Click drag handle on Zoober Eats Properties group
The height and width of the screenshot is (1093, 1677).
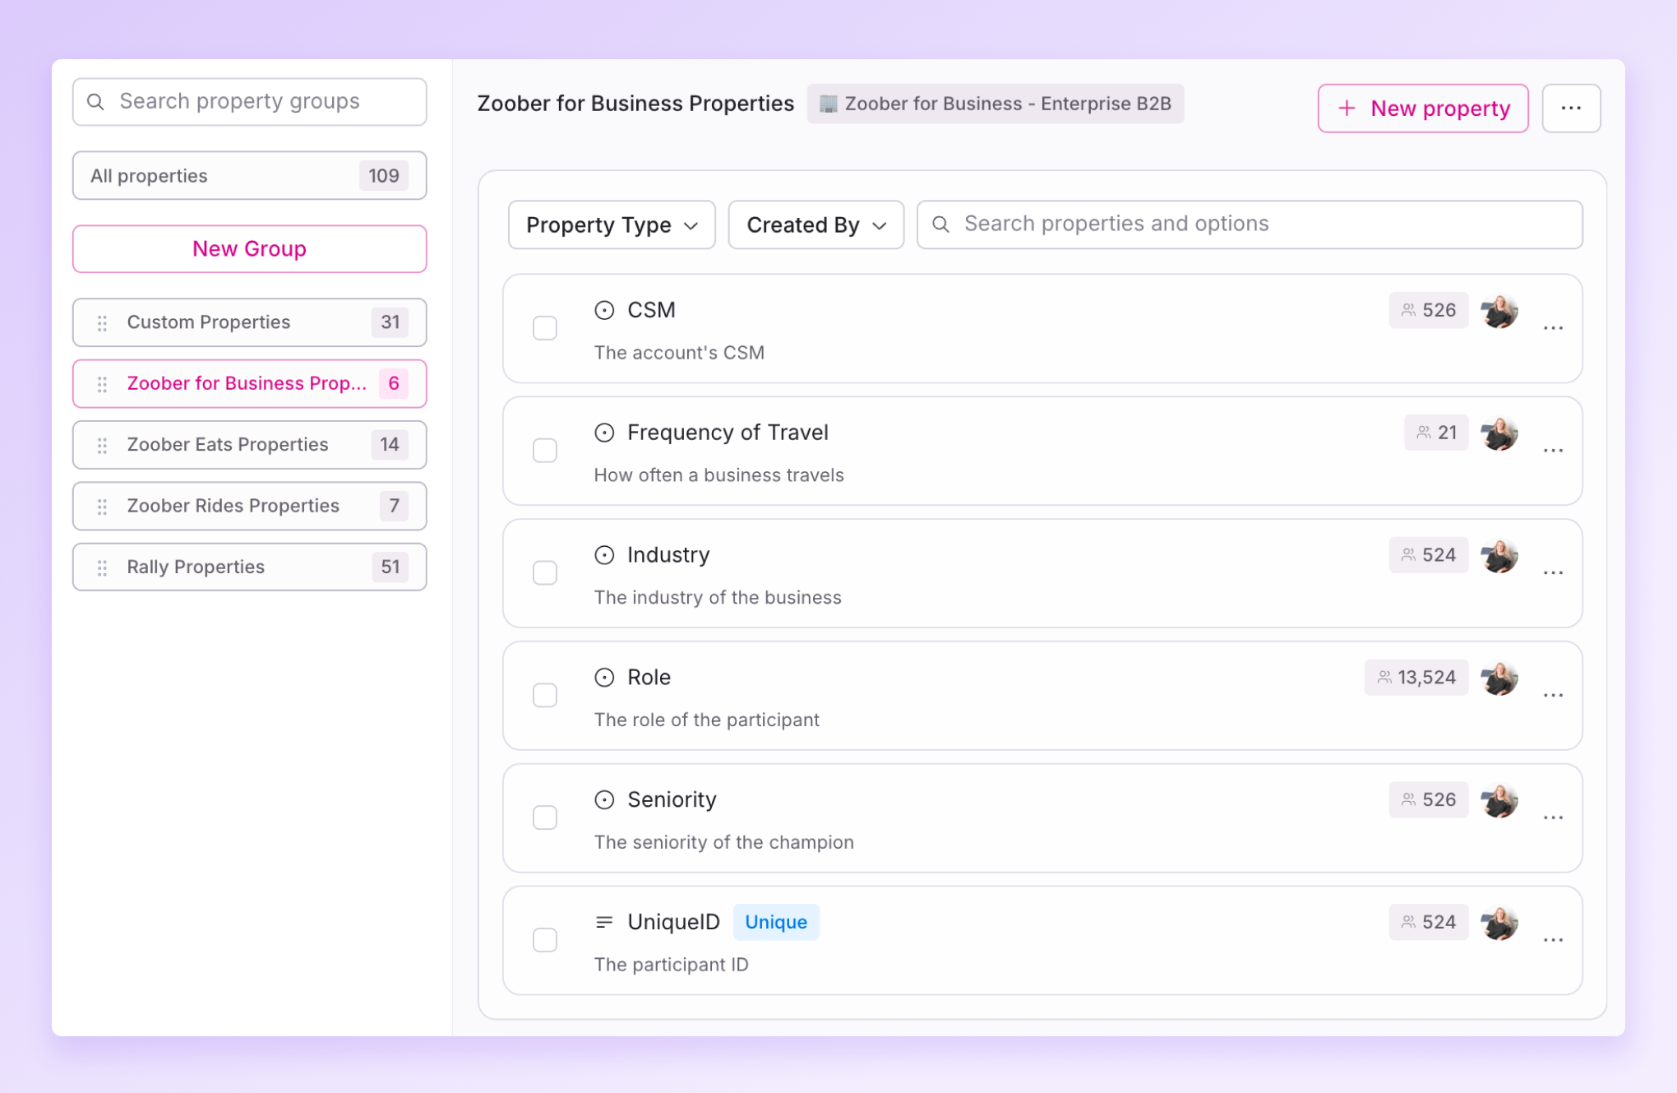[x=102, y=445]
